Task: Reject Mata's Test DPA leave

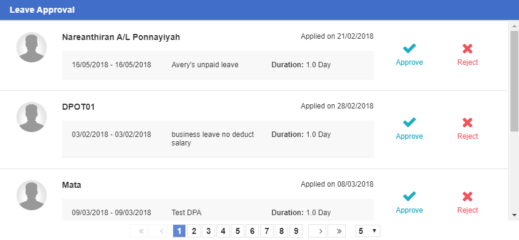Action: click(467, 202)
